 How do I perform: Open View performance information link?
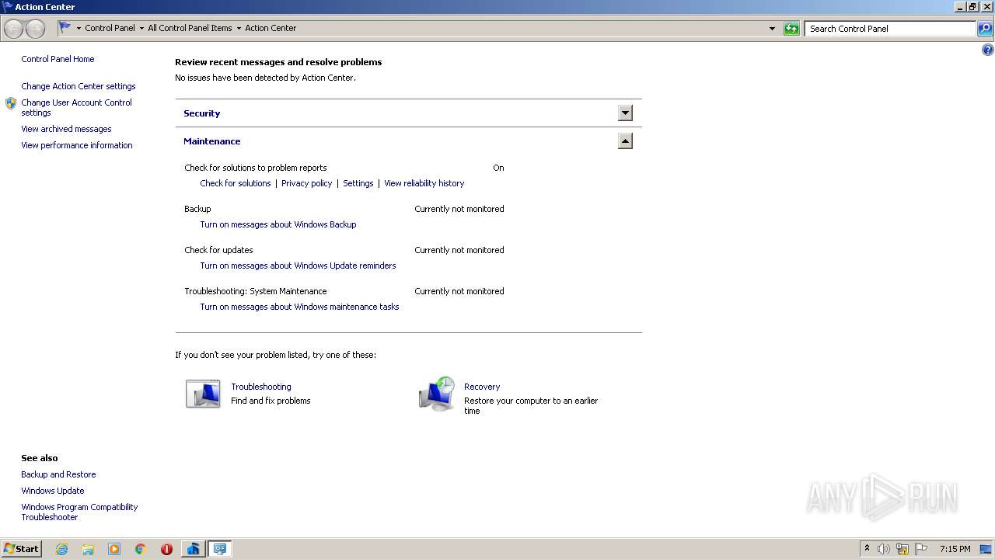(77, 145)
